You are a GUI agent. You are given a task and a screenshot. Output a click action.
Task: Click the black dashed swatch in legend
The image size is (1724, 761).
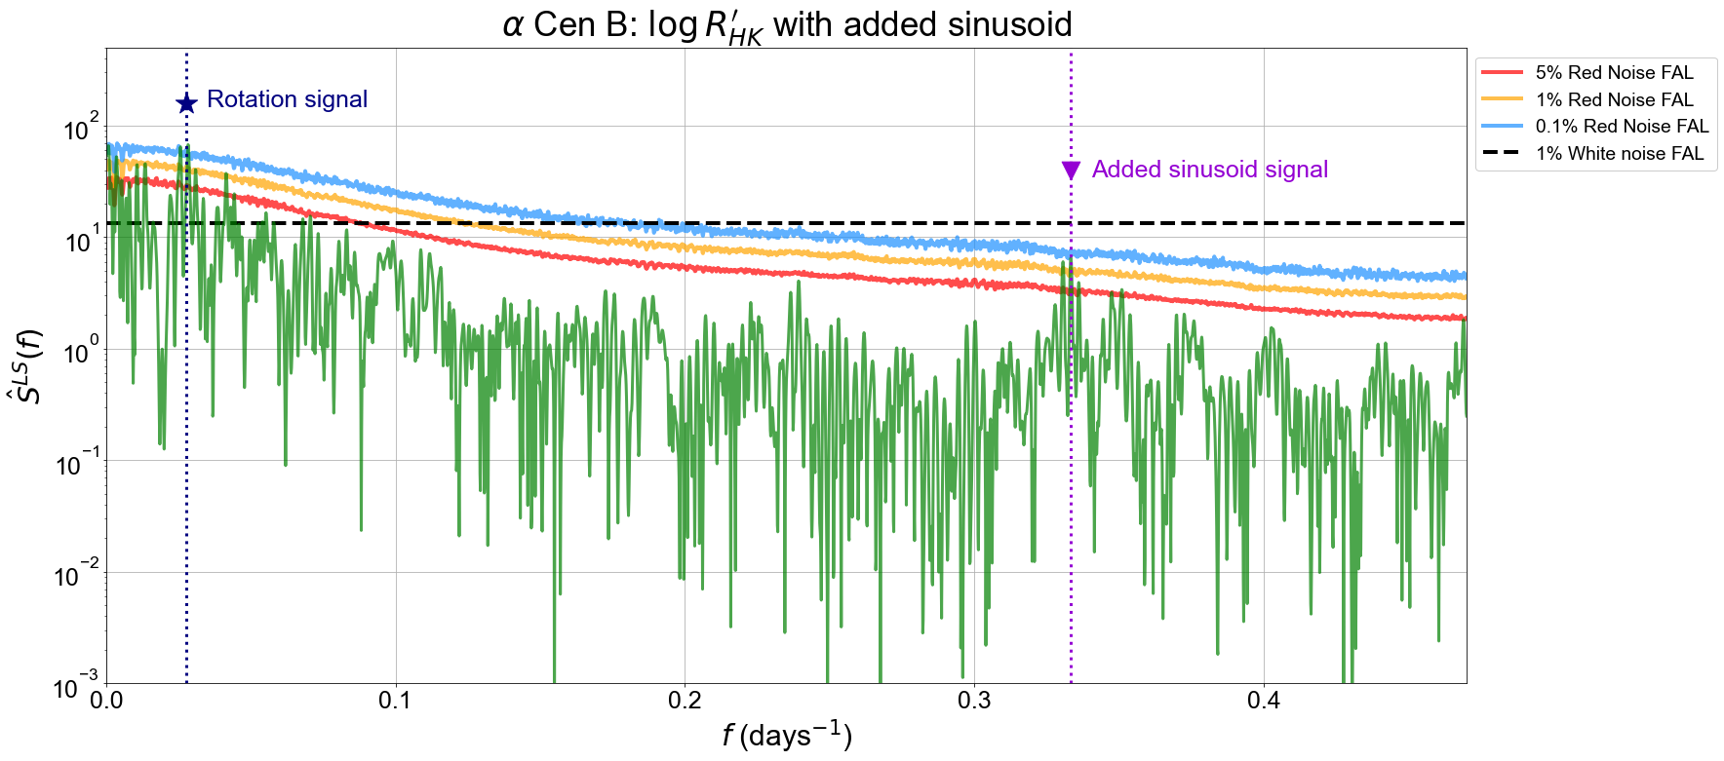(1502, 153)
